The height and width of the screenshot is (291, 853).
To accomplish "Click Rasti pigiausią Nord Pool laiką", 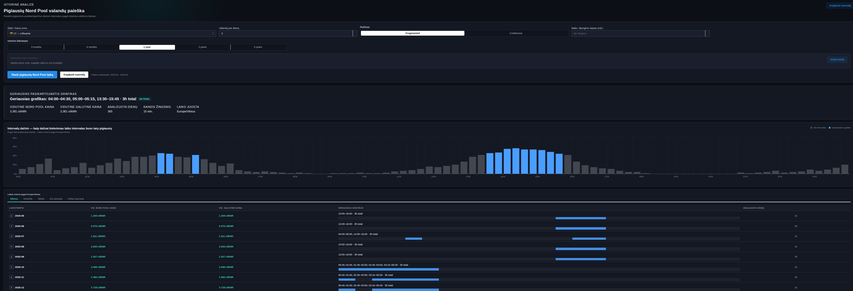I will coord(32,75).
